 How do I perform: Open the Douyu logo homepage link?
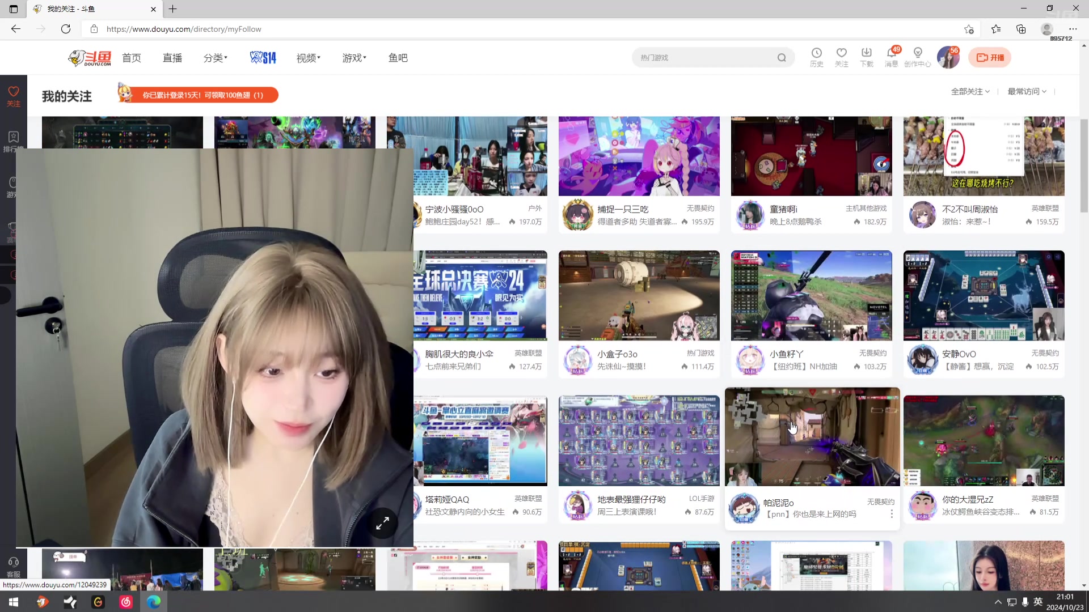[90, 58]
